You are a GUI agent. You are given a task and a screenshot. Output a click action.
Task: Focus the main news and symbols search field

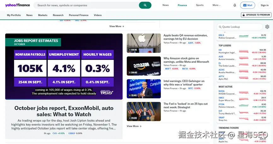click(86, 5)
